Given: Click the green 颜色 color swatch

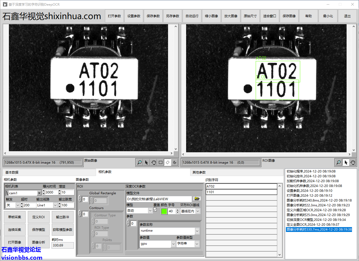Looking at the screenshot, I should tap(164, 211).
